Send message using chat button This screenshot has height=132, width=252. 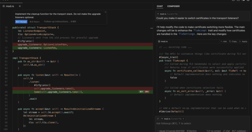tap(226, 131)
